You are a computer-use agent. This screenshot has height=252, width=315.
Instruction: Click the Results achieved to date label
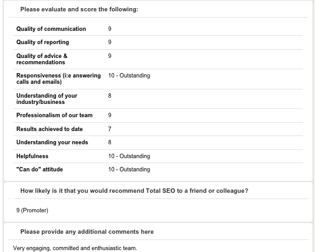pos(50,129)
